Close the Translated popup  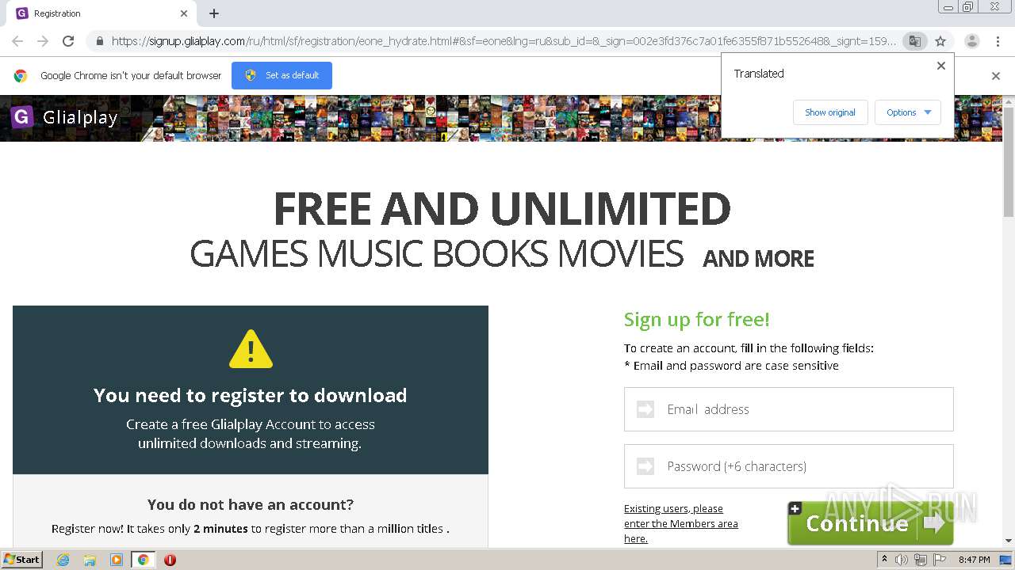point(941,66)
